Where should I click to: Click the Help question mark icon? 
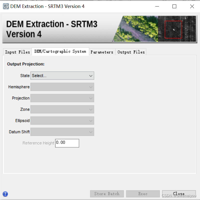point(5,194)
